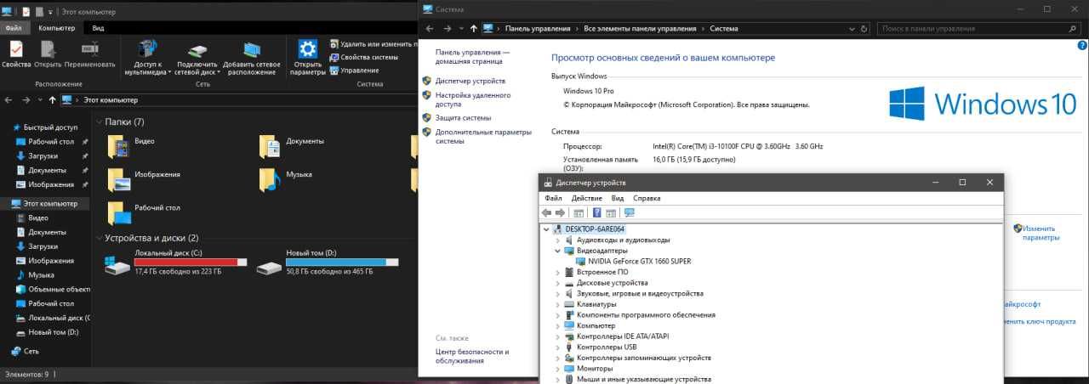Open Файл menu in Диспетчер устройств
This screenshot has height=384, width=1089.
[x=553, y=198]
